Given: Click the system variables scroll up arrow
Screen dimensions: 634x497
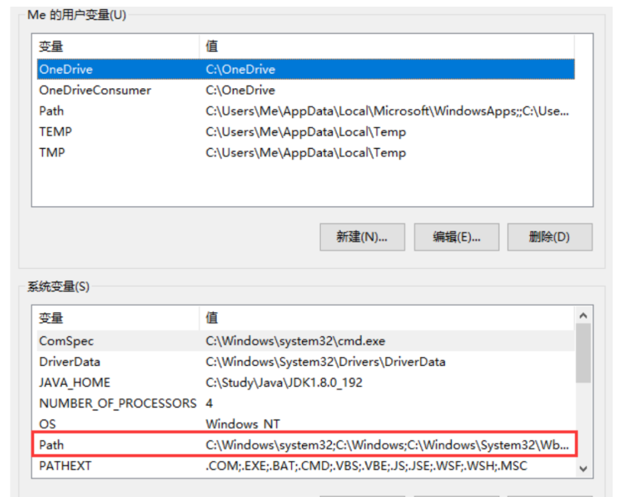Looking at the screenshot, I should (x=583, y=316).
